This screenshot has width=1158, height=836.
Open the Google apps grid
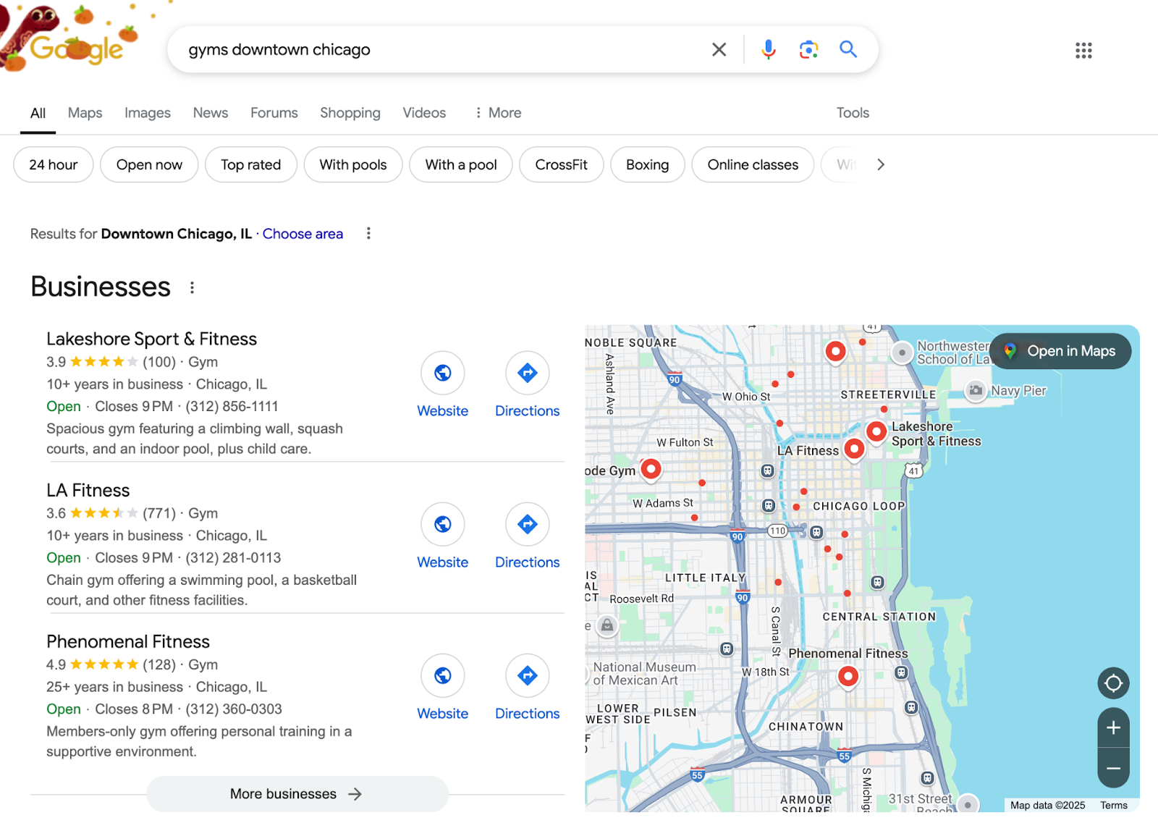[x=1083, y=51]
